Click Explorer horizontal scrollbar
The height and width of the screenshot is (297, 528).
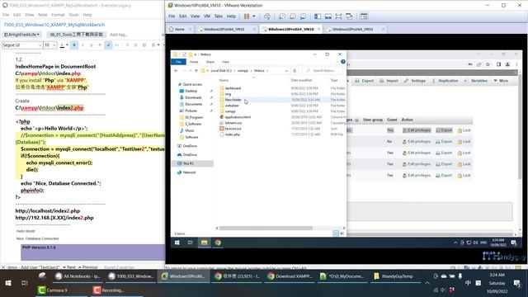pos(266,228)
